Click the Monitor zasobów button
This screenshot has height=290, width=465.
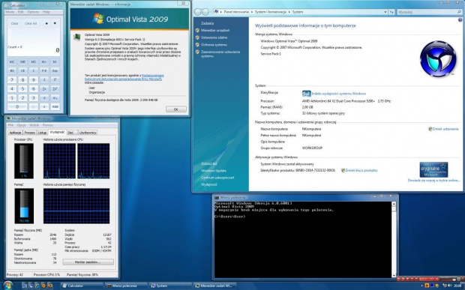click(88, 262)
